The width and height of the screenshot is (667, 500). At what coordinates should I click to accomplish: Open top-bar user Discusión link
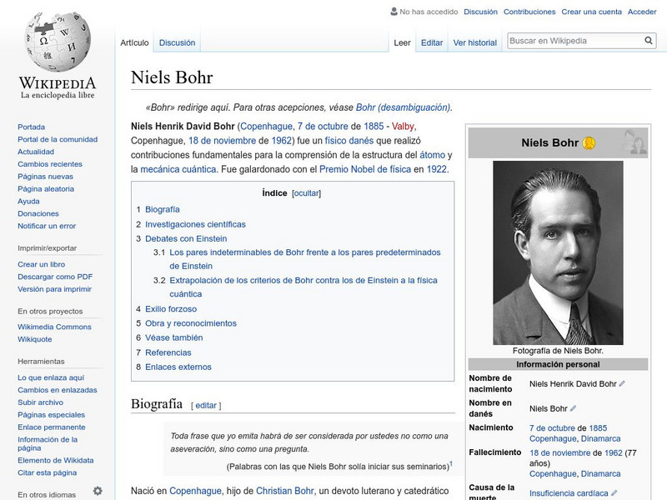(480, 12)
